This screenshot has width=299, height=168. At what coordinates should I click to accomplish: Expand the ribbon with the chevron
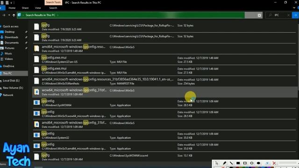pyautogui.click(x=294, y=8)
